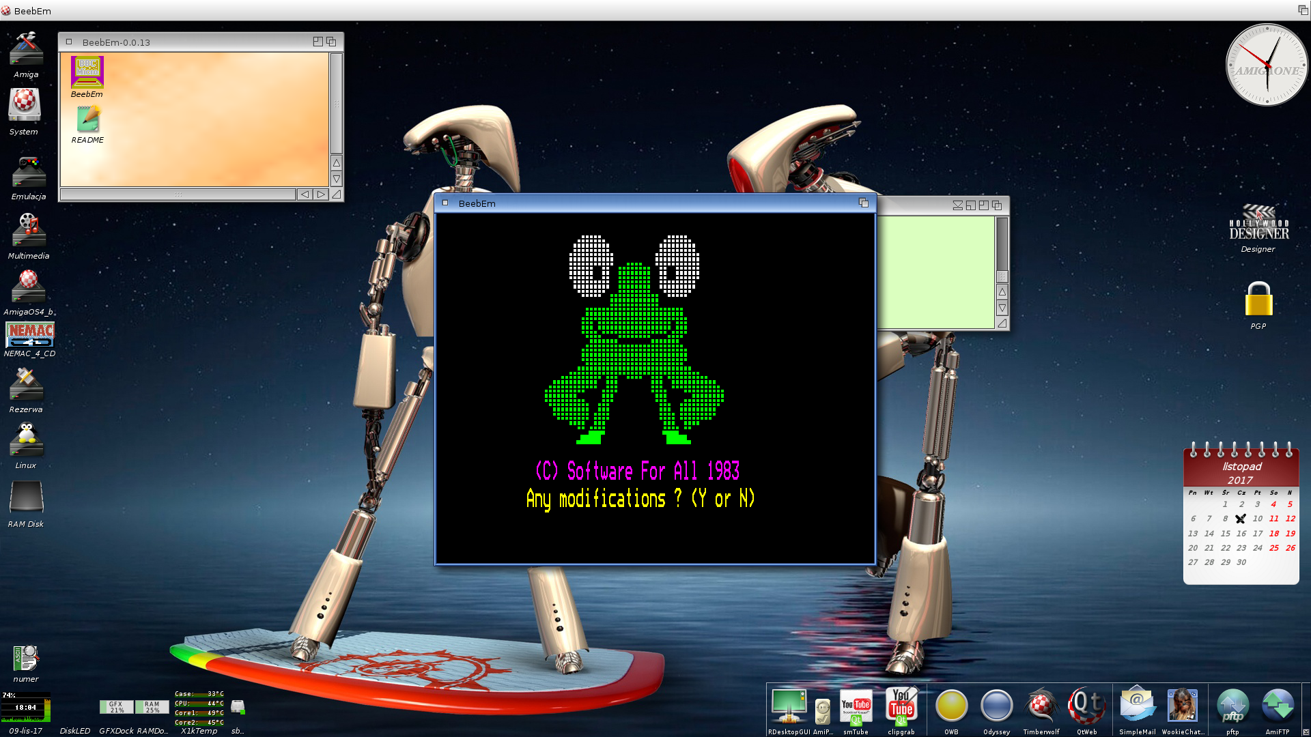Open the README file icon
This screenshot has height=737, width=1311.
pyautogui.click(x=87, y=119)
